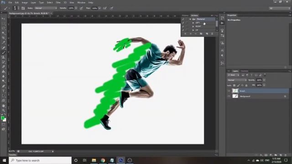The height and width of the screenshot is (164, 292).
Task: Open the Filter menu
Action: pyautogui.click(x=58, y=3)
